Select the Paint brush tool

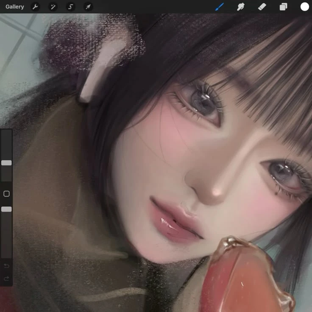(219, 7)
